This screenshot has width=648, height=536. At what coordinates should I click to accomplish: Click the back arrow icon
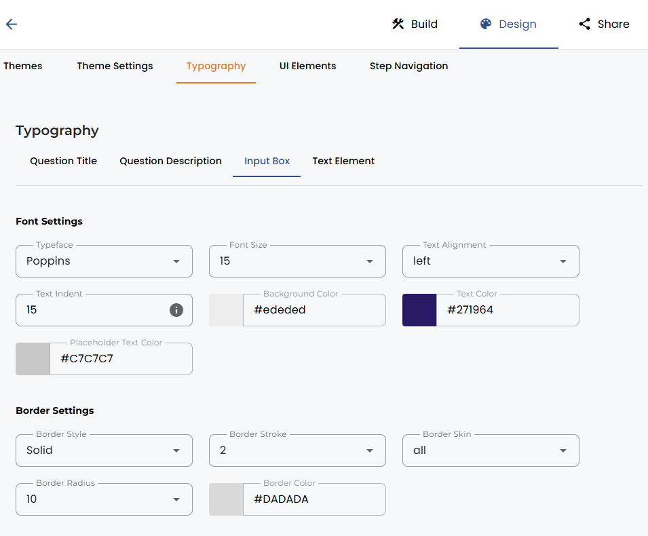point(12,24)
